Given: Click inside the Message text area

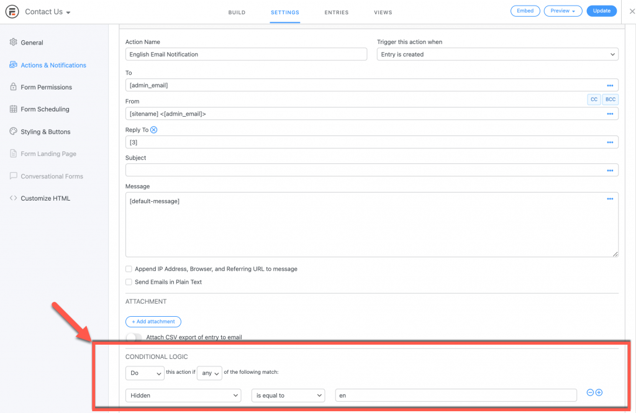Looking at the screenshot, I should tap(372, 224).
